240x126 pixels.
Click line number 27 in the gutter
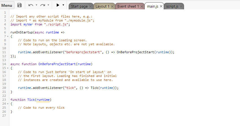pos(4,116)
